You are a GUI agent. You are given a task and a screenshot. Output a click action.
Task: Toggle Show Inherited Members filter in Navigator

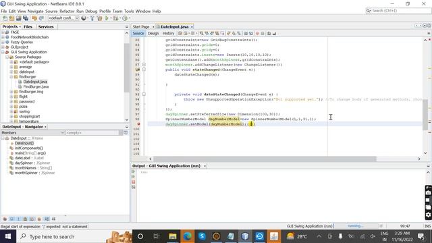5,219
